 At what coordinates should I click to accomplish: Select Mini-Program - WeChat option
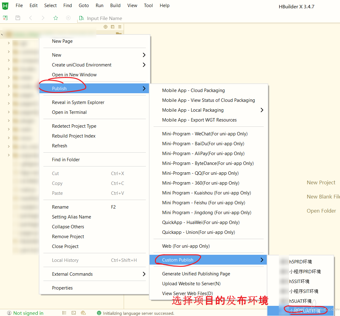(x=205, y=134)
